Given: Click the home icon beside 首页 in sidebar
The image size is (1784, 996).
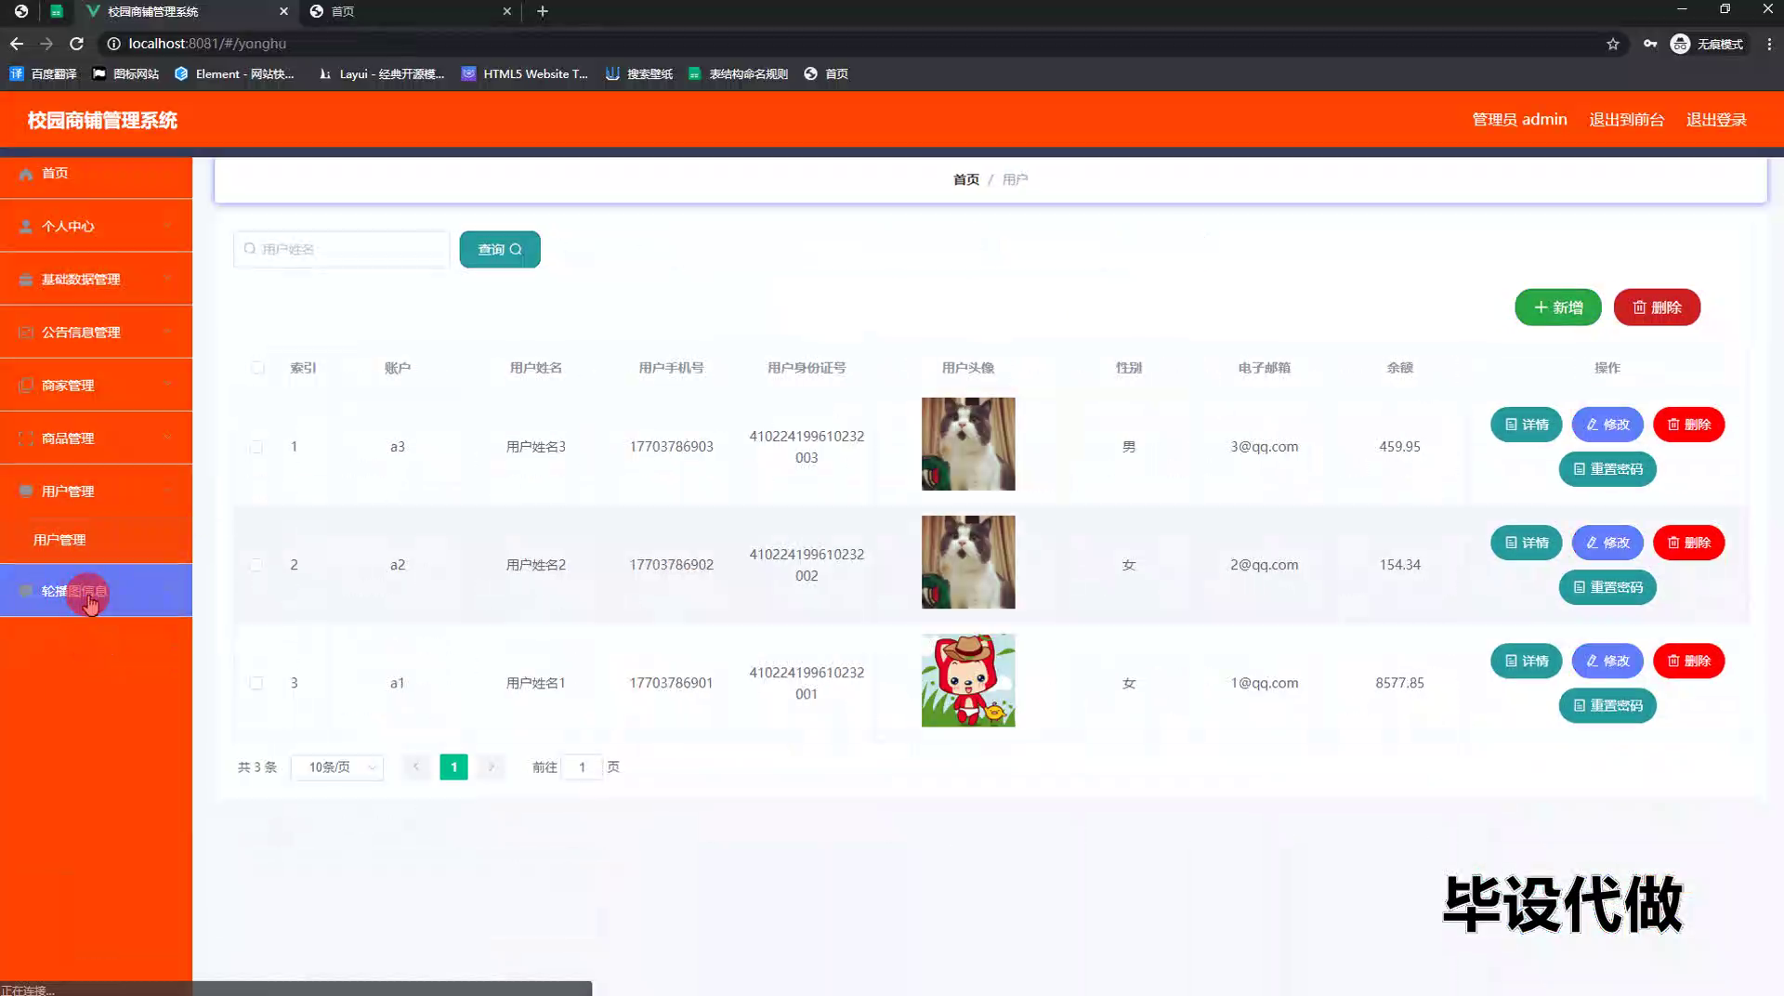Looking at the screenshot, I should coord(26,174).
